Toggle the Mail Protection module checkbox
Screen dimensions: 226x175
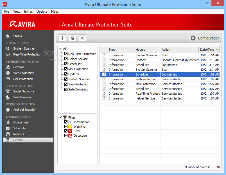[x=66, y=69]
